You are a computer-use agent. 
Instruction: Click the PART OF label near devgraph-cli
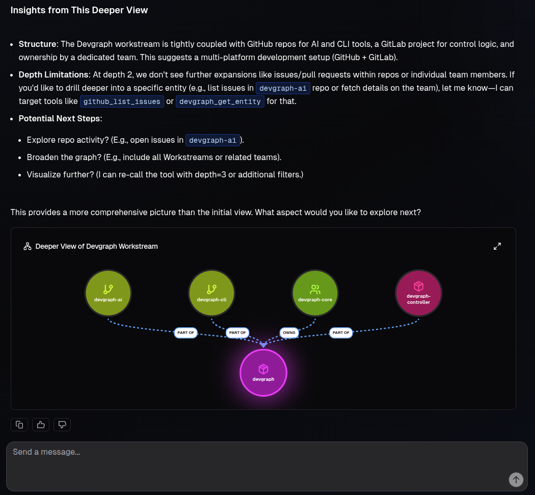point(237,332)
